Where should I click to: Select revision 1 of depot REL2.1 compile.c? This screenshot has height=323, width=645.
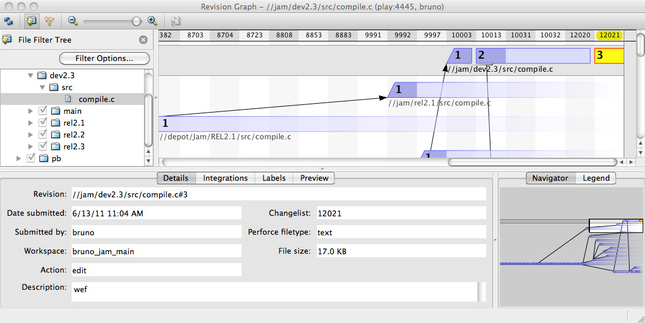391,124
